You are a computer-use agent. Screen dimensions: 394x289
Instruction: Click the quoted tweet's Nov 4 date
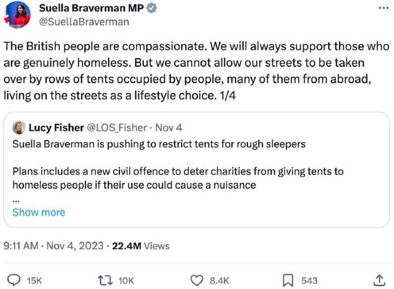point(169,128)
